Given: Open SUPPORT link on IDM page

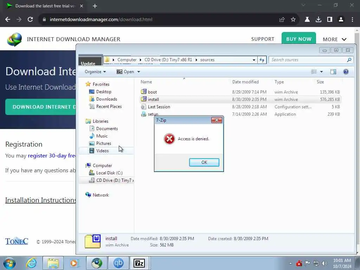Looking at the screenshot, I should point(263,39).
